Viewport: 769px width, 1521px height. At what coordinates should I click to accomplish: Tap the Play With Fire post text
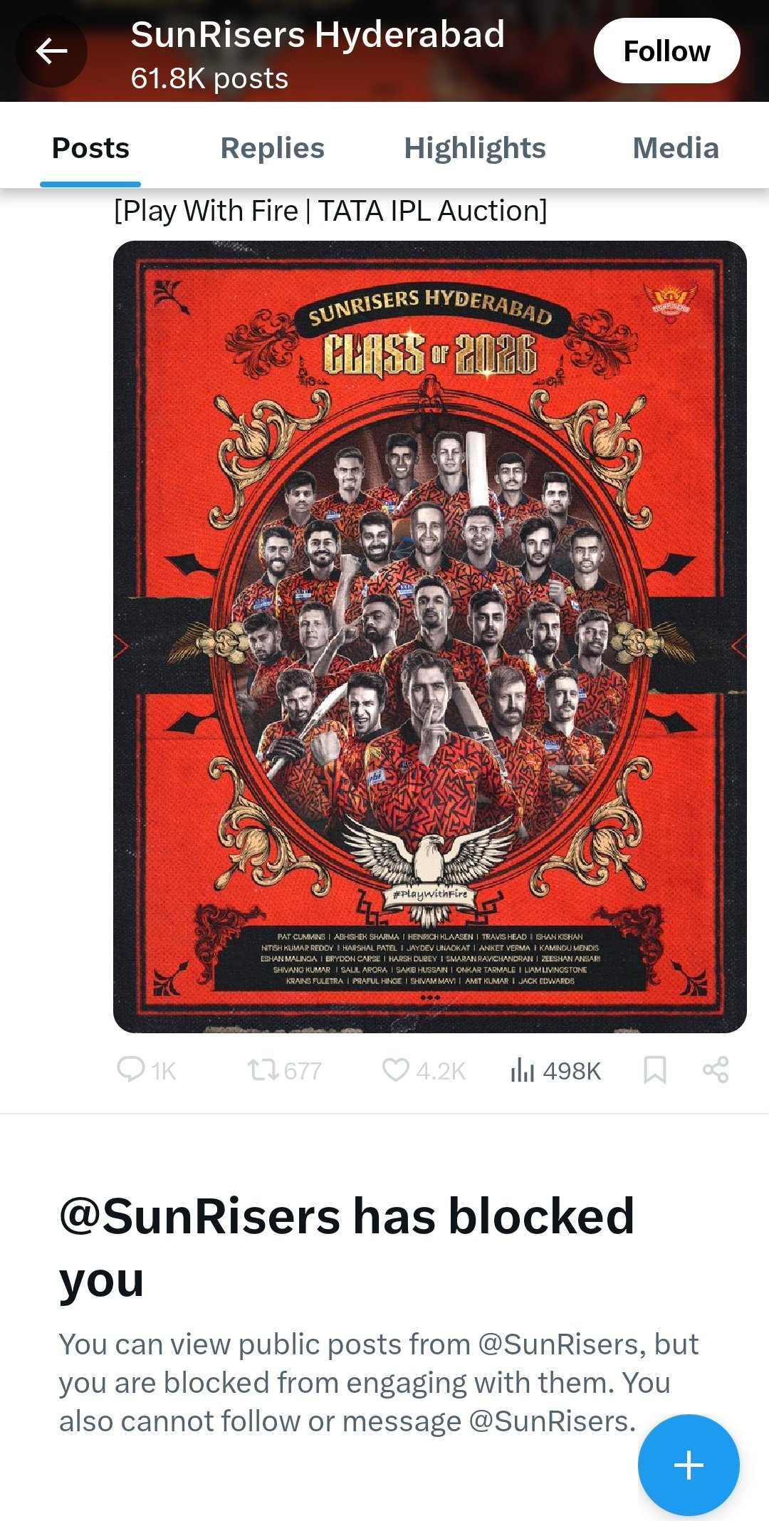(330, 211)
